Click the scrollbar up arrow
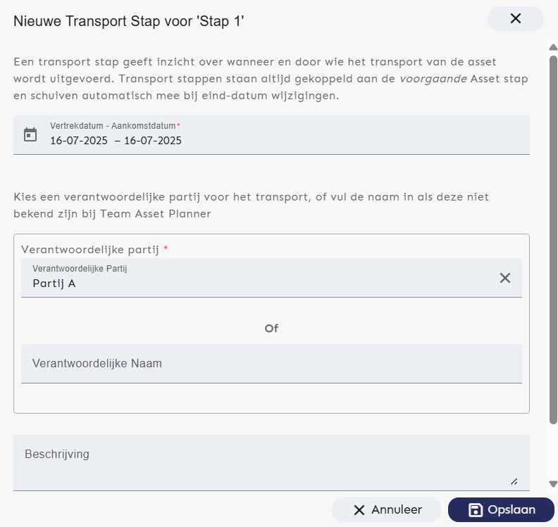 point(553,47)
